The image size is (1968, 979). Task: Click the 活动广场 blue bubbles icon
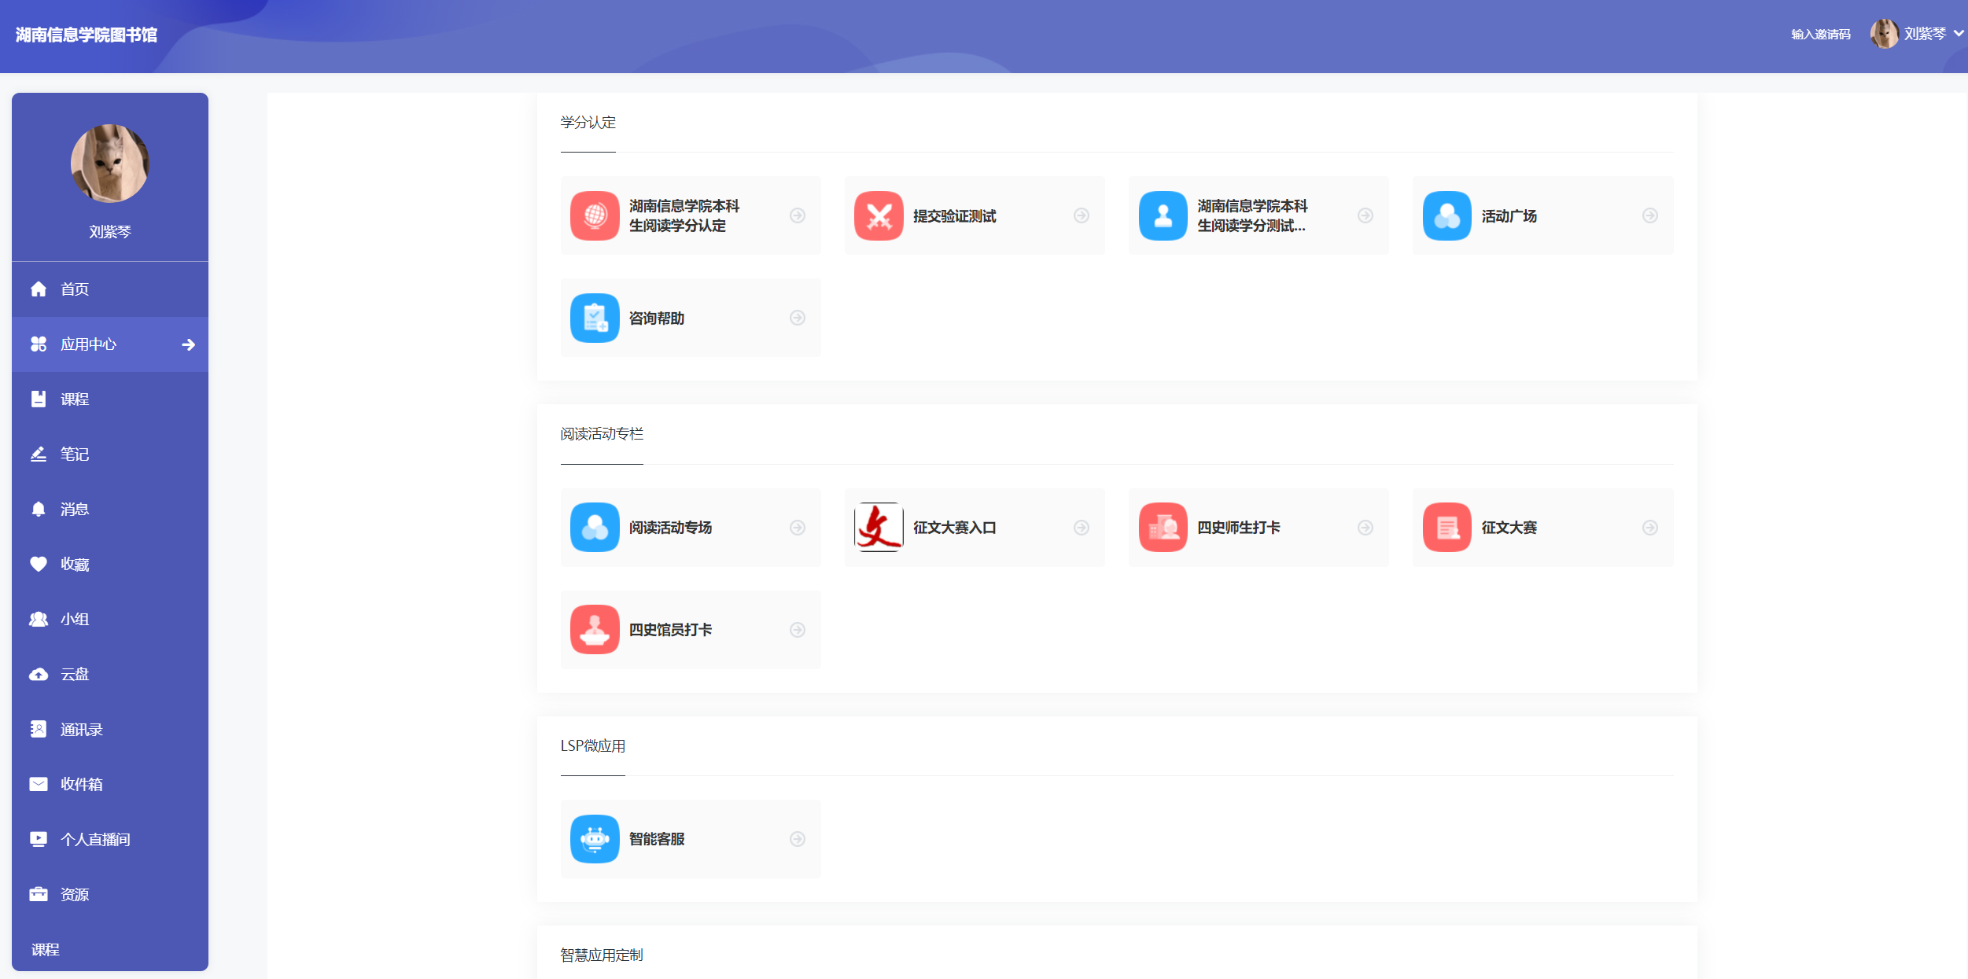(1446, 215)
